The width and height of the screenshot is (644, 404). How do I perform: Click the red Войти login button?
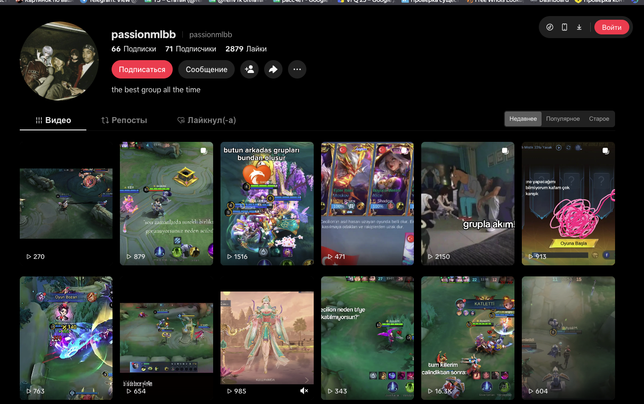point(612,27)
